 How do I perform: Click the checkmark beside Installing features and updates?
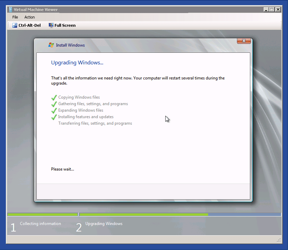[54, 117]
